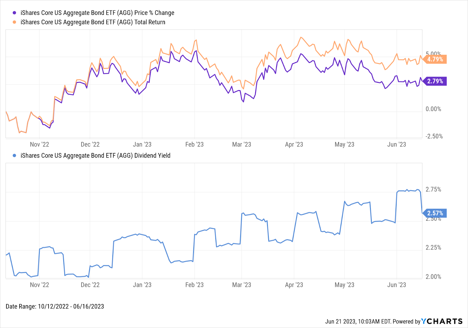
Task: Click the purple Price % Change legend dot
Action: 14,13
